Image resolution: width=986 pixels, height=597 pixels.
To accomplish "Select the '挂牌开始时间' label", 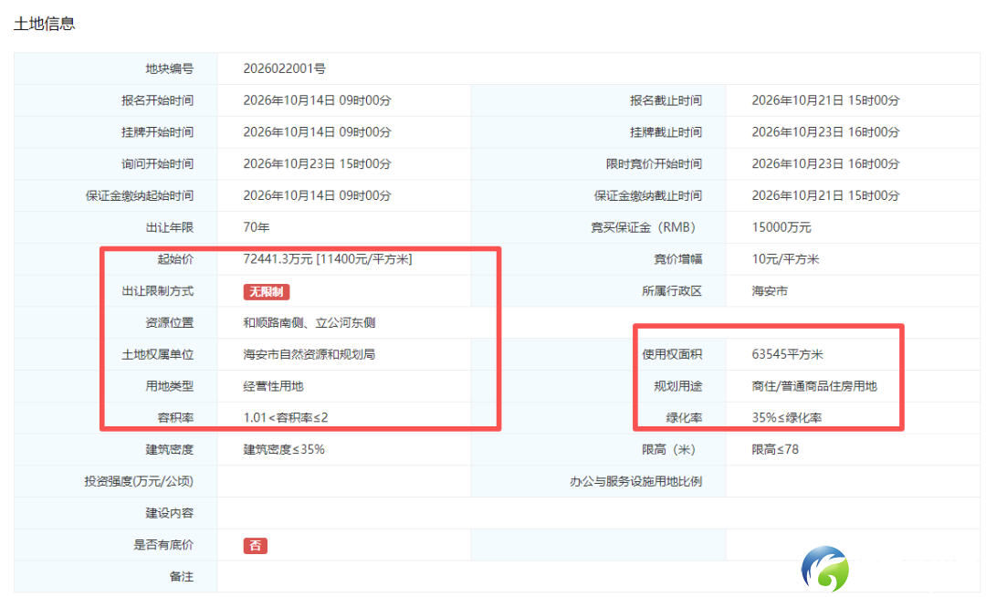I will click(x=158, y=132).
